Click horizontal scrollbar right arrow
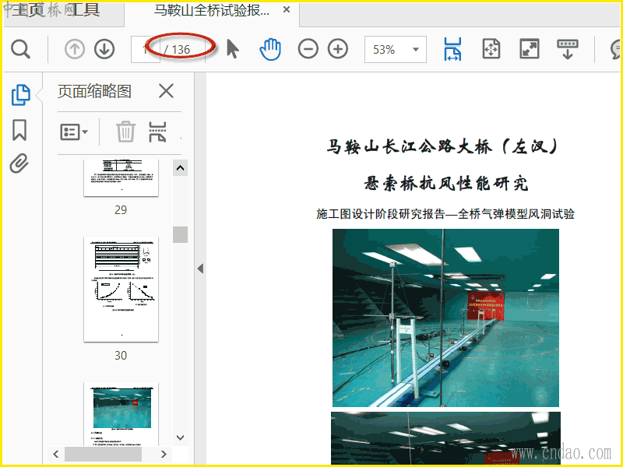Viewport: 623px width, 467px height. (164, 454)
